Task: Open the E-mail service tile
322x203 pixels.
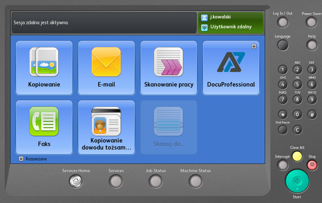Action: 106,68
